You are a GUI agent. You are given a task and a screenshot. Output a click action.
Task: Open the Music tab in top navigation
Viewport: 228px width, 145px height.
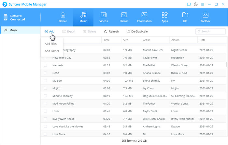coord(83,18)
